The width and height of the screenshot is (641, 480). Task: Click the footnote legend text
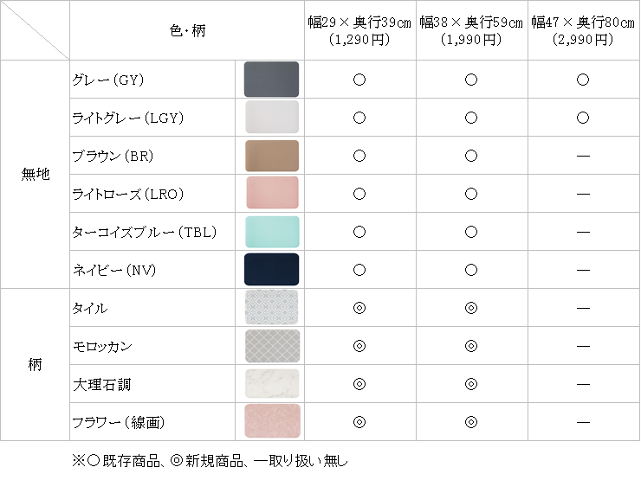(214, 461)
